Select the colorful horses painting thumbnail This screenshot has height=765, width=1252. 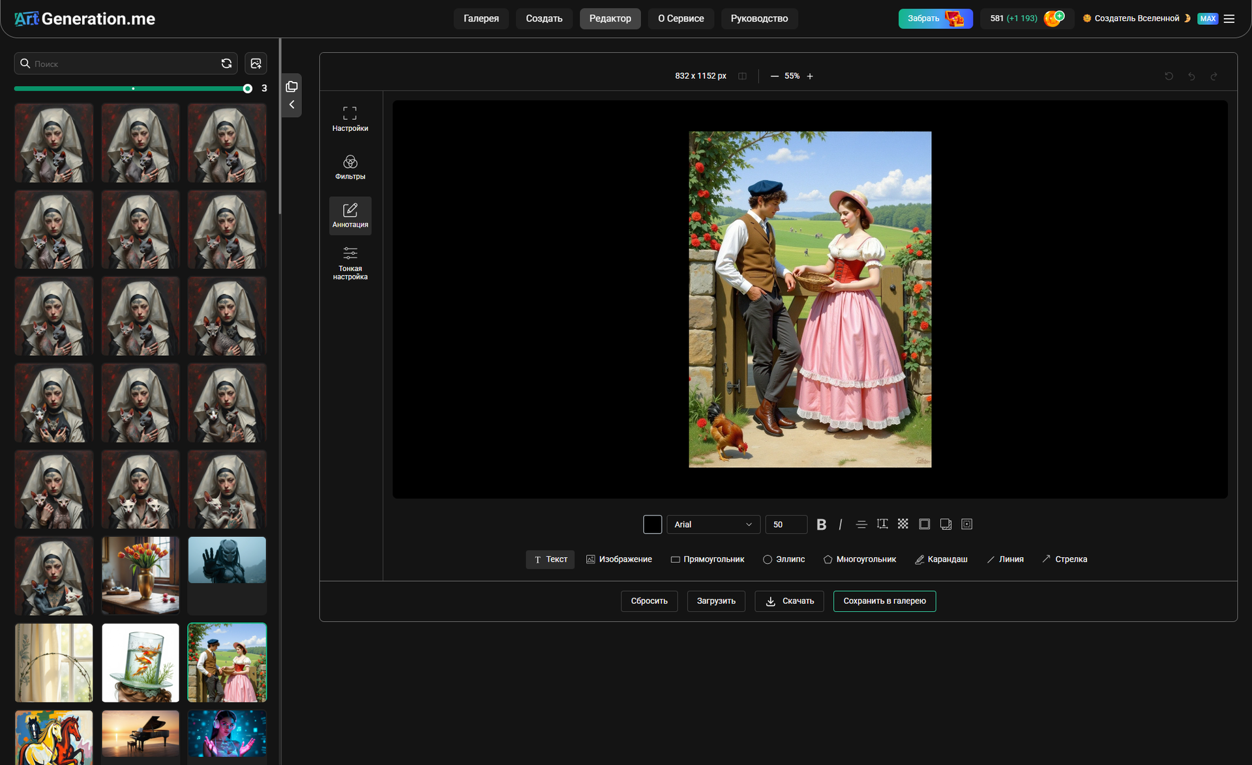point(54,738)
